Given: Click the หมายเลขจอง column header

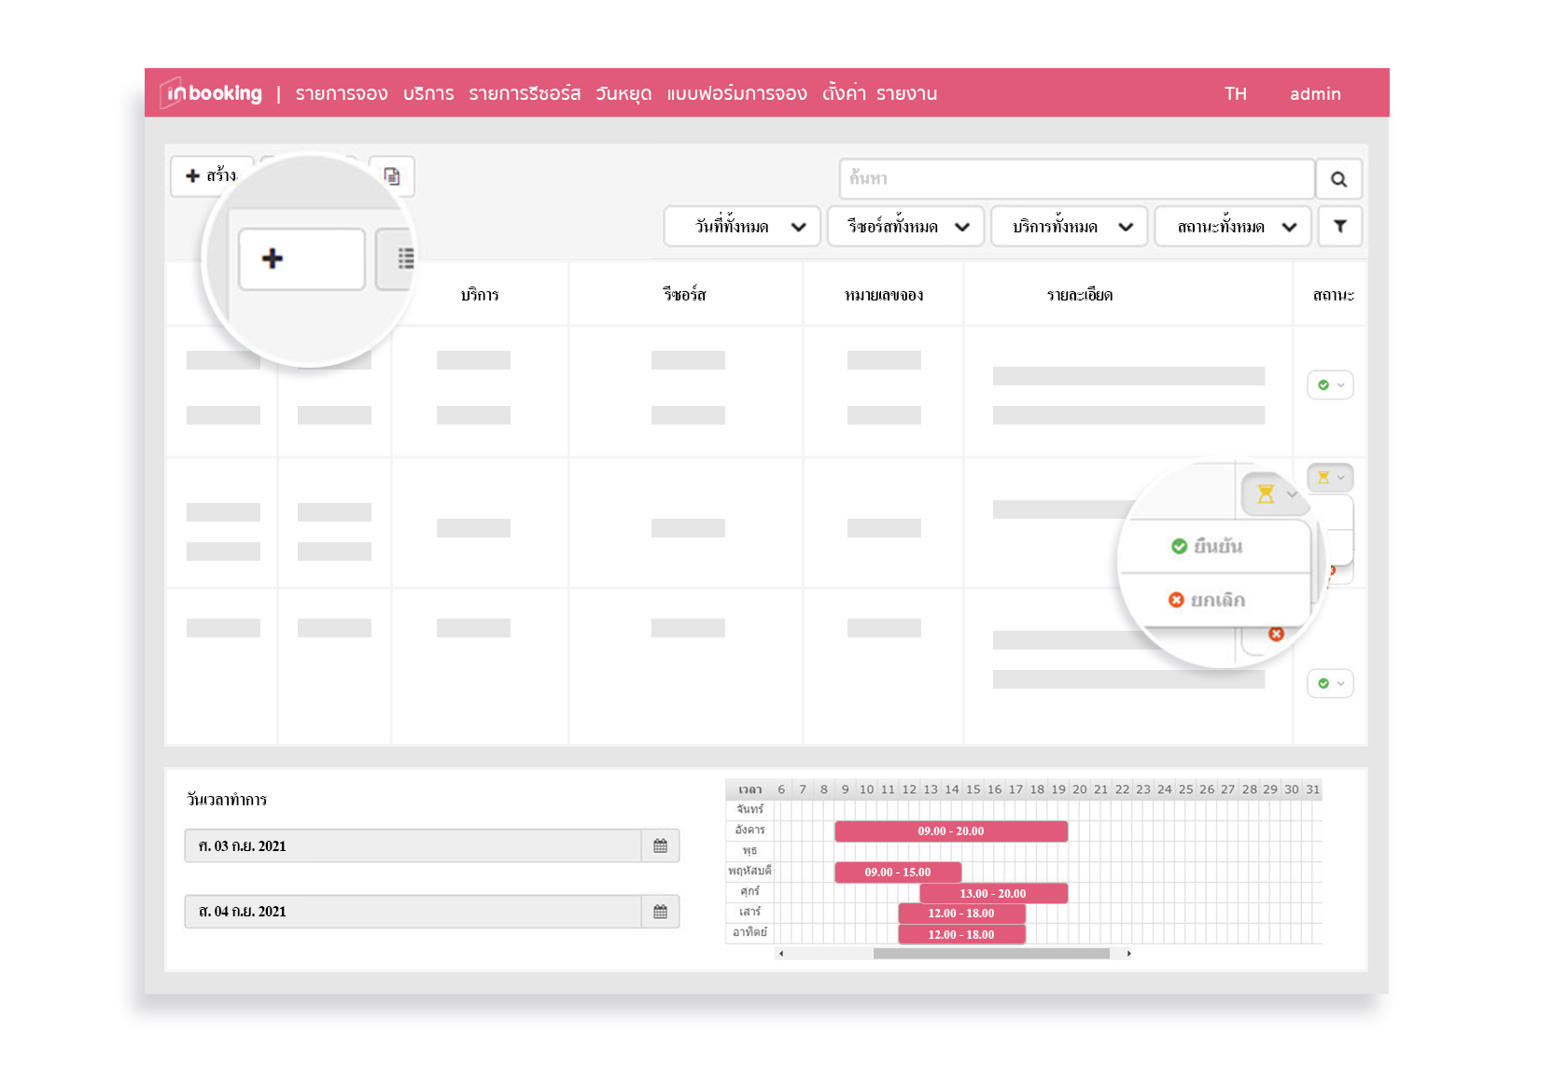Looking at the screenshot, I should click(884, 295).
